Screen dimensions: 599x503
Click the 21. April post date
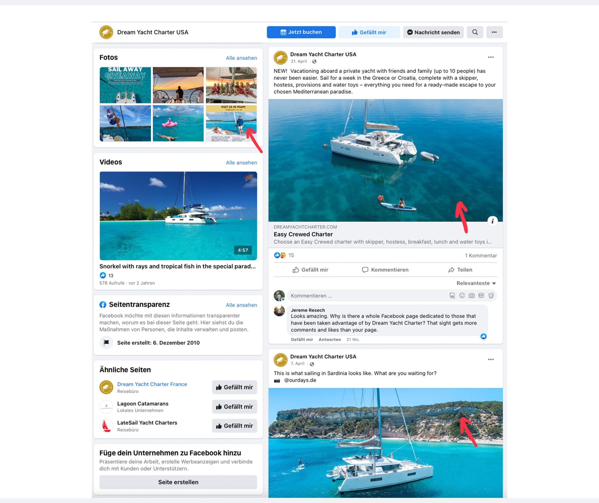(x=299, y=61)
